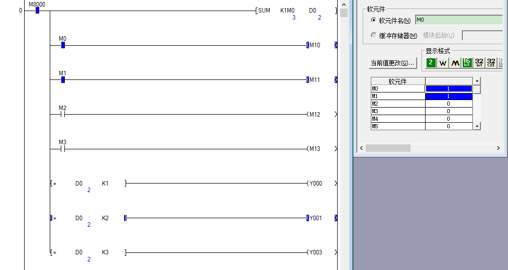Select multi-point 'M' display format icon
This screenshot has width=508, height=270.
coord(455,62)
